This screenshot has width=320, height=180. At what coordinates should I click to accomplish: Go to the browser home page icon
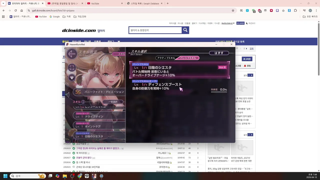(x=22, y=10)
